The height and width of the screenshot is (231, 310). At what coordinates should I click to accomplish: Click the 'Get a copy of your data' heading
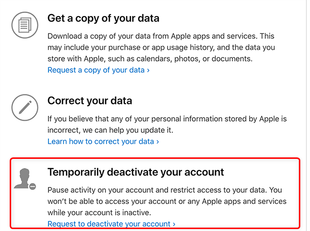103,18
